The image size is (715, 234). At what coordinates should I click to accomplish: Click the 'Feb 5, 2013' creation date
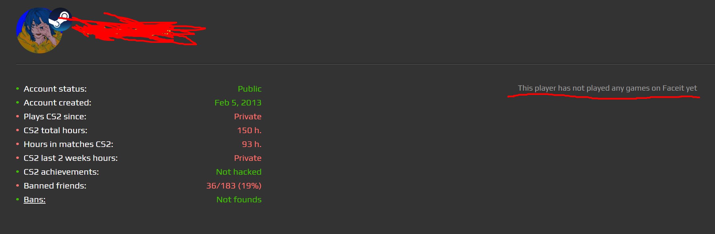pos(238,103)
